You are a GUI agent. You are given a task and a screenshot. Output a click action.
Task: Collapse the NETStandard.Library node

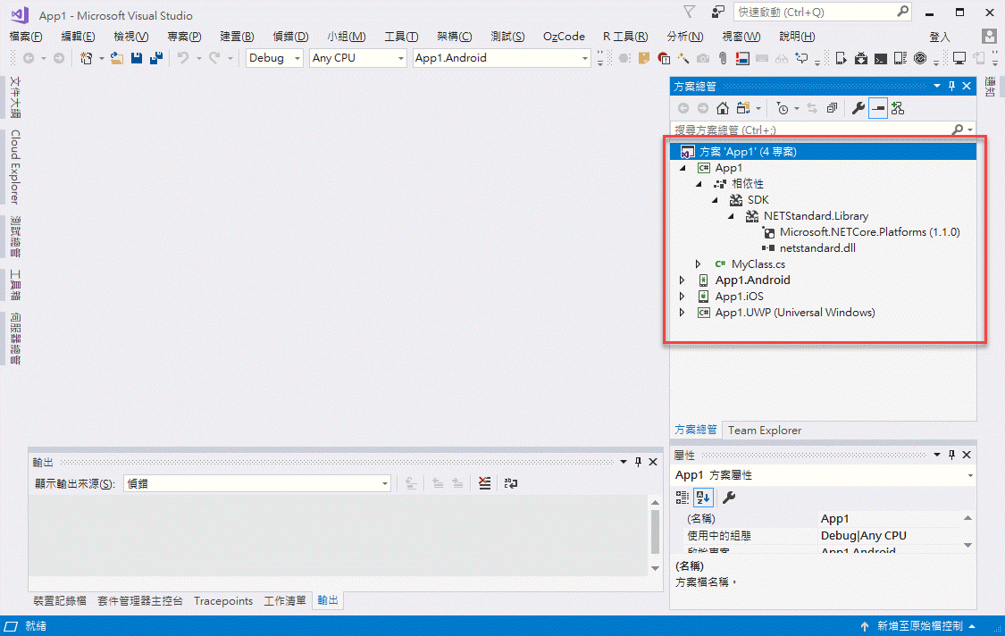731,216
